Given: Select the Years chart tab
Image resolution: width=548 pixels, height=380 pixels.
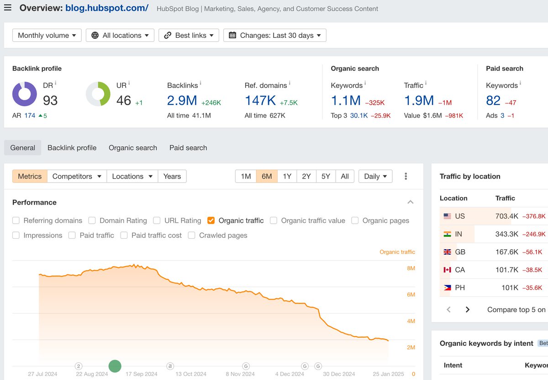Looking at the screenshot, I should coord(172,176).
